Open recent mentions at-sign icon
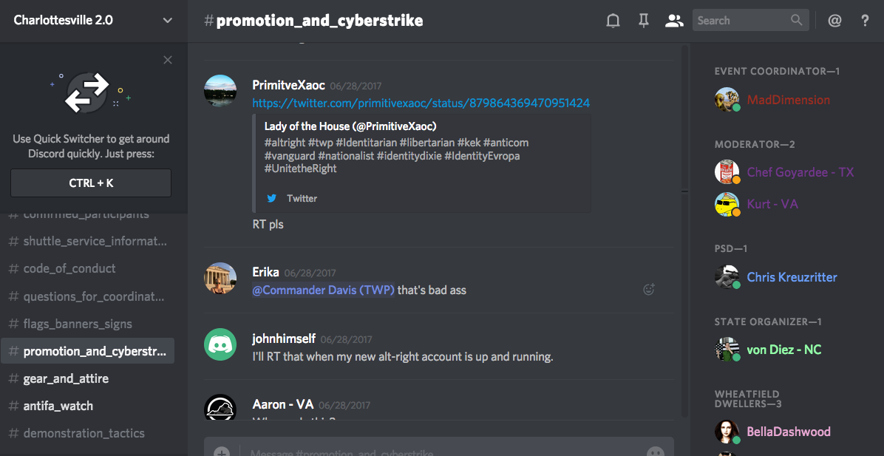 coord(834,21)
